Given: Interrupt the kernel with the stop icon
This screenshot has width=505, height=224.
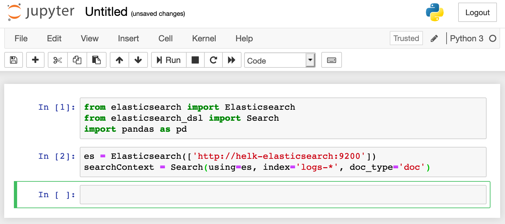Looking at the screenshot, I should pyautogui.click(x=195, y=60).
